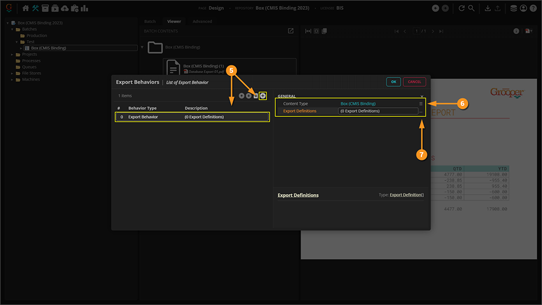Open the Content Type list menu icon
Image resolution: width=542 pixels, height=305 pixels.
(421, 103)
